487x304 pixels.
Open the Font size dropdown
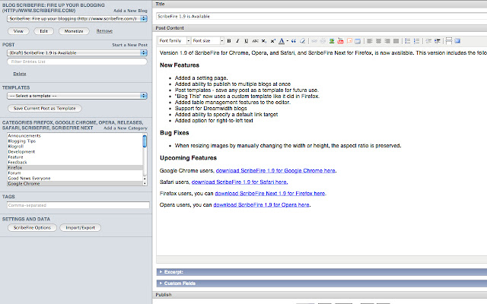click(208, 41)
